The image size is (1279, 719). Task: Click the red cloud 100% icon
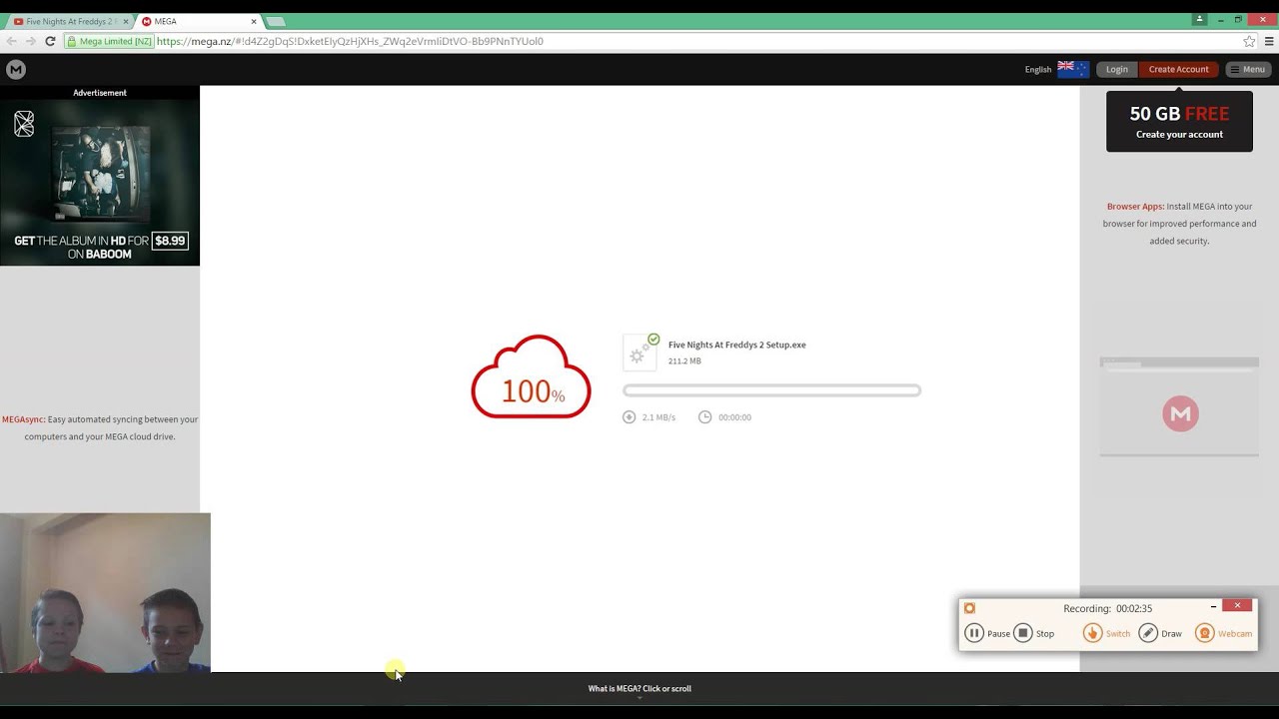point(531,377)
